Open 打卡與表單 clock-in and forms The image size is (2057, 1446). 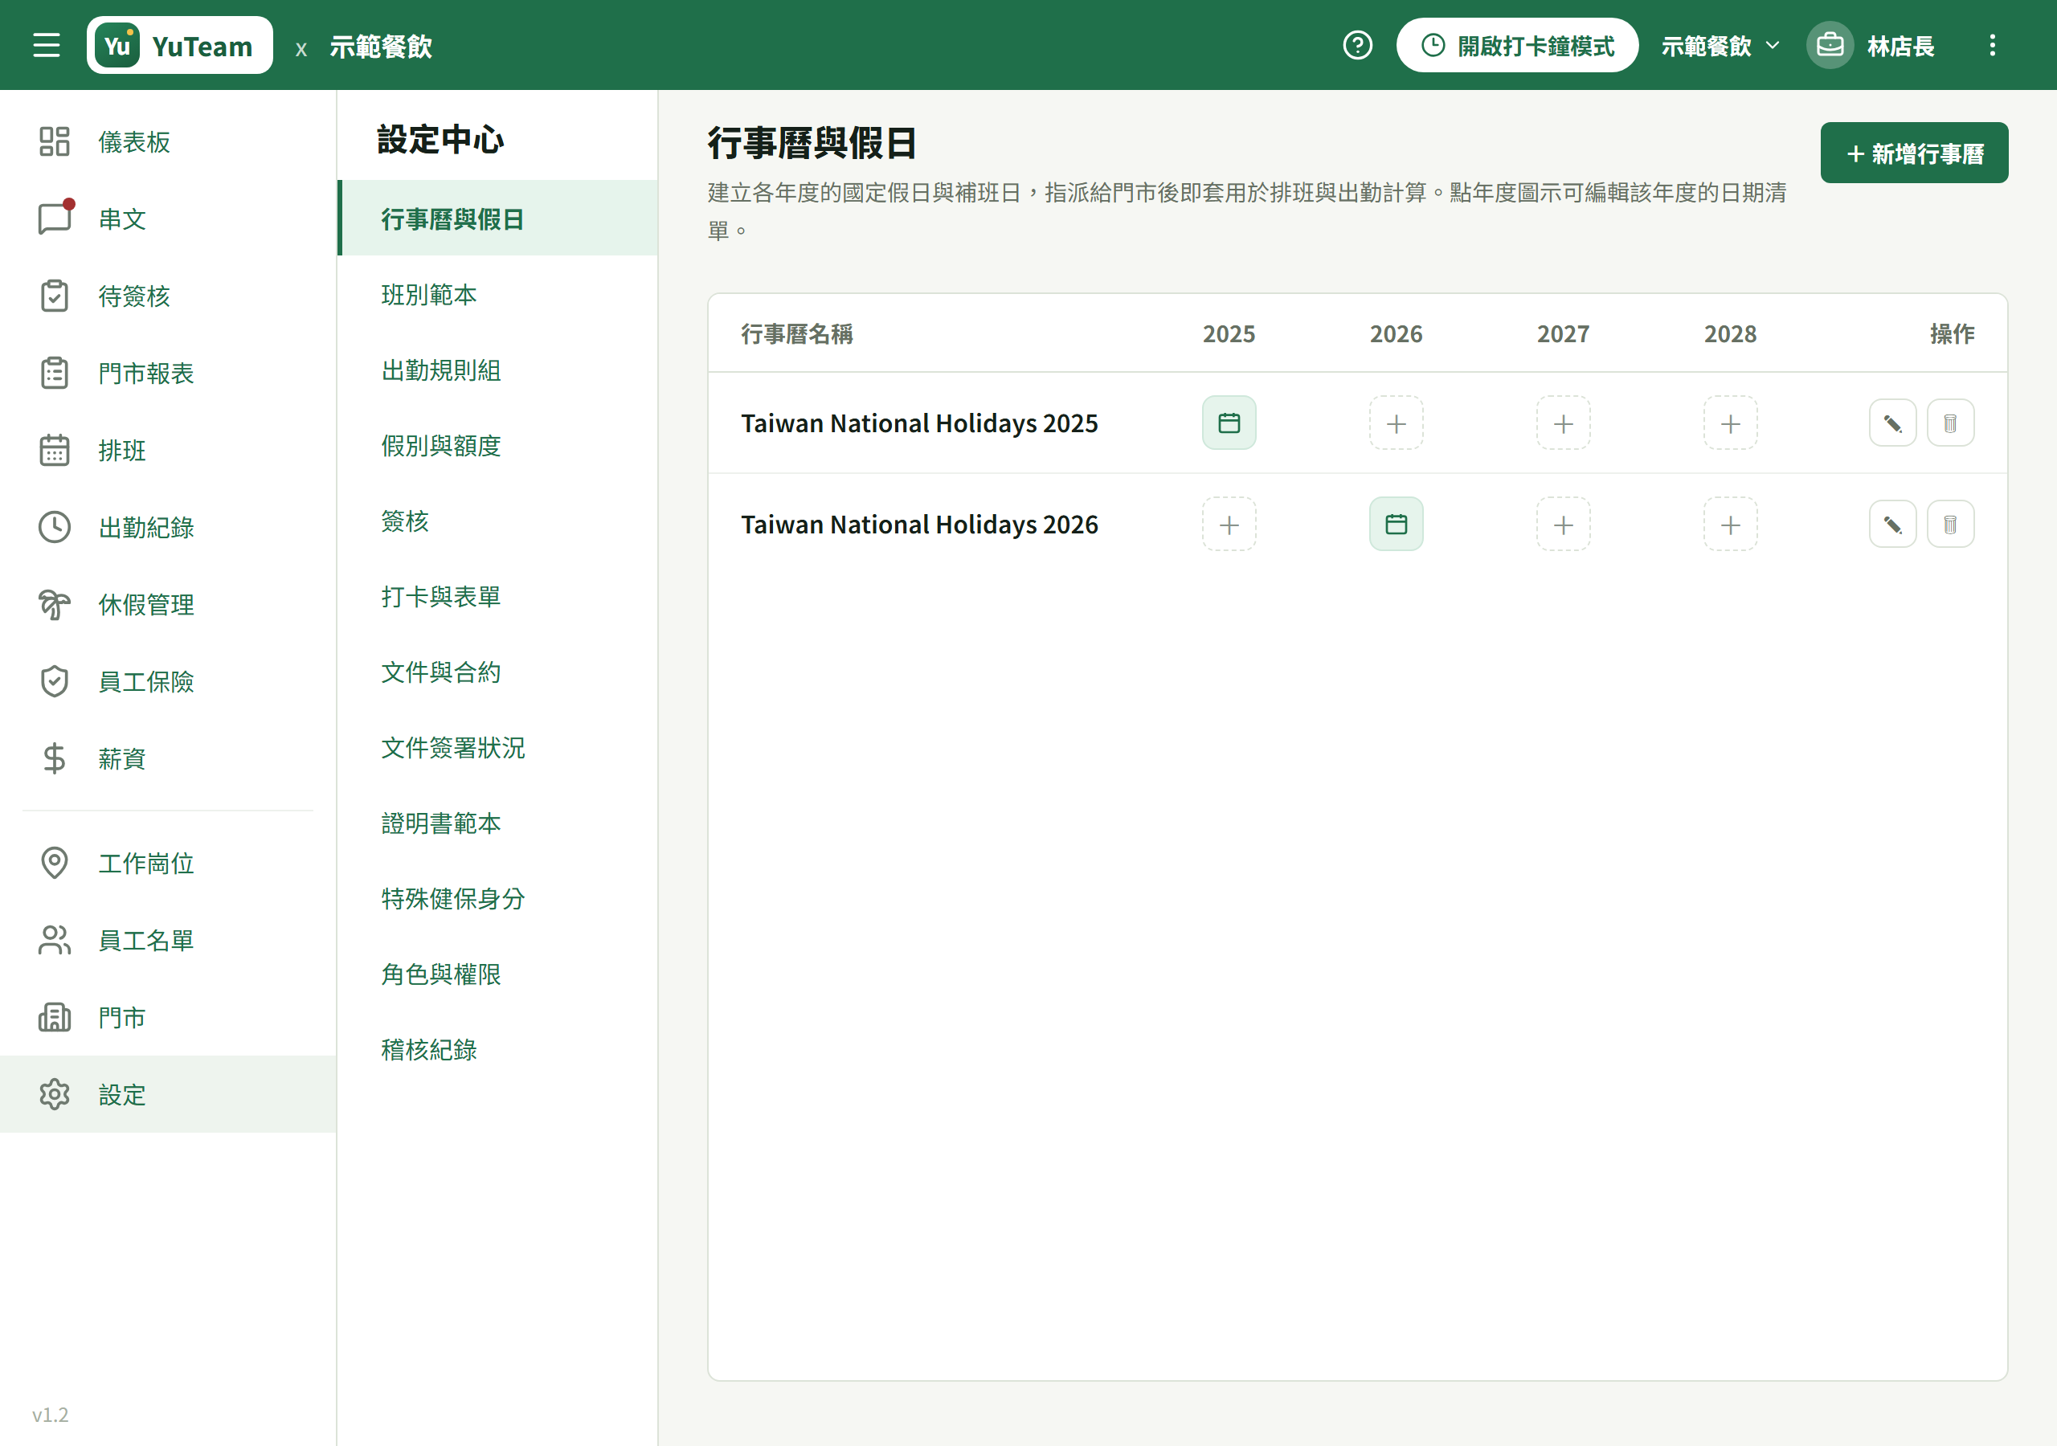tap(498, 596)
